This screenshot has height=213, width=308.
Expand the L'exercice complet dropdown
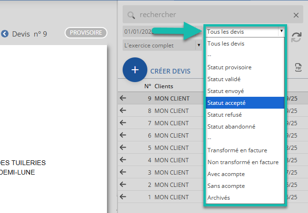click(x=198, y=46)
